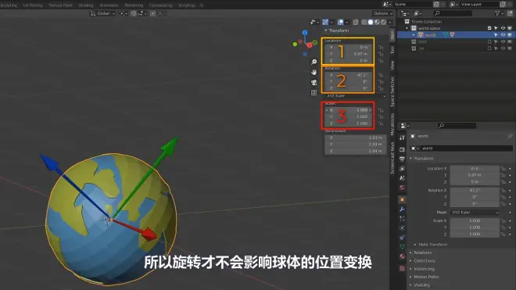This screenshot has width=516, height=290.
Task: Open the viewport shading options dropdown
Action: (x=390, y=22)
